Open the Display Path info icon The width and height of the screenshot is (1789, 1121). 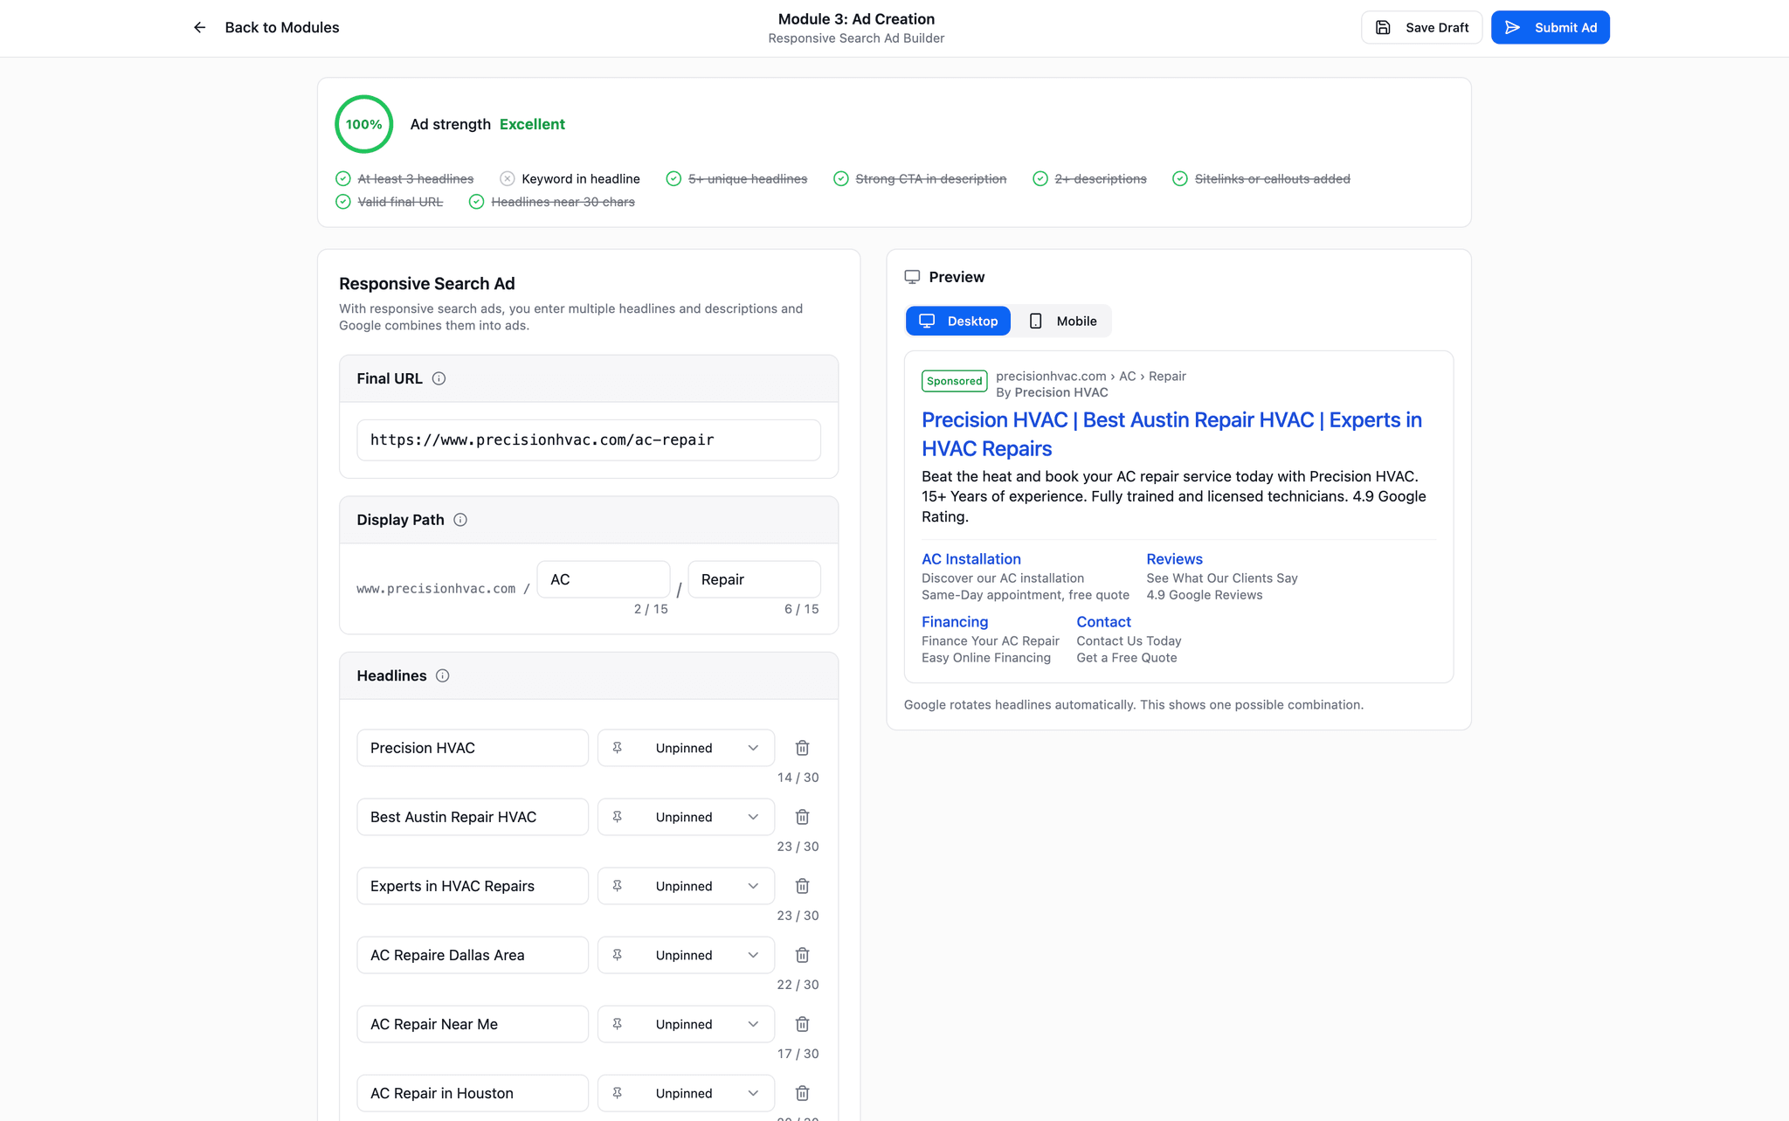point(460,520)
